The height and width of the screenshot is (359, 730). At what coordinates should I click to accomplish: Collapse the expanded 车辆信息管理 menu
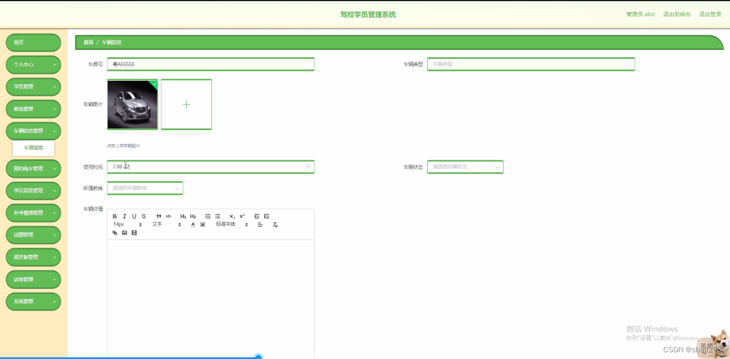(33, 131)
